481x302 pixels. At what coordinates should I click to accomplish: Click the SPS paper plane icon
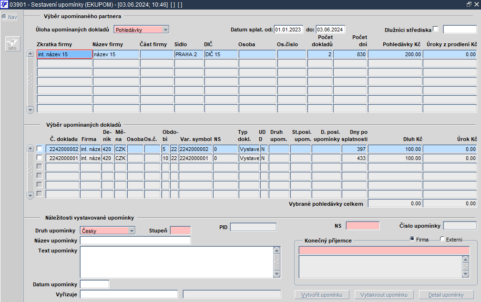[x=12, y=44]
